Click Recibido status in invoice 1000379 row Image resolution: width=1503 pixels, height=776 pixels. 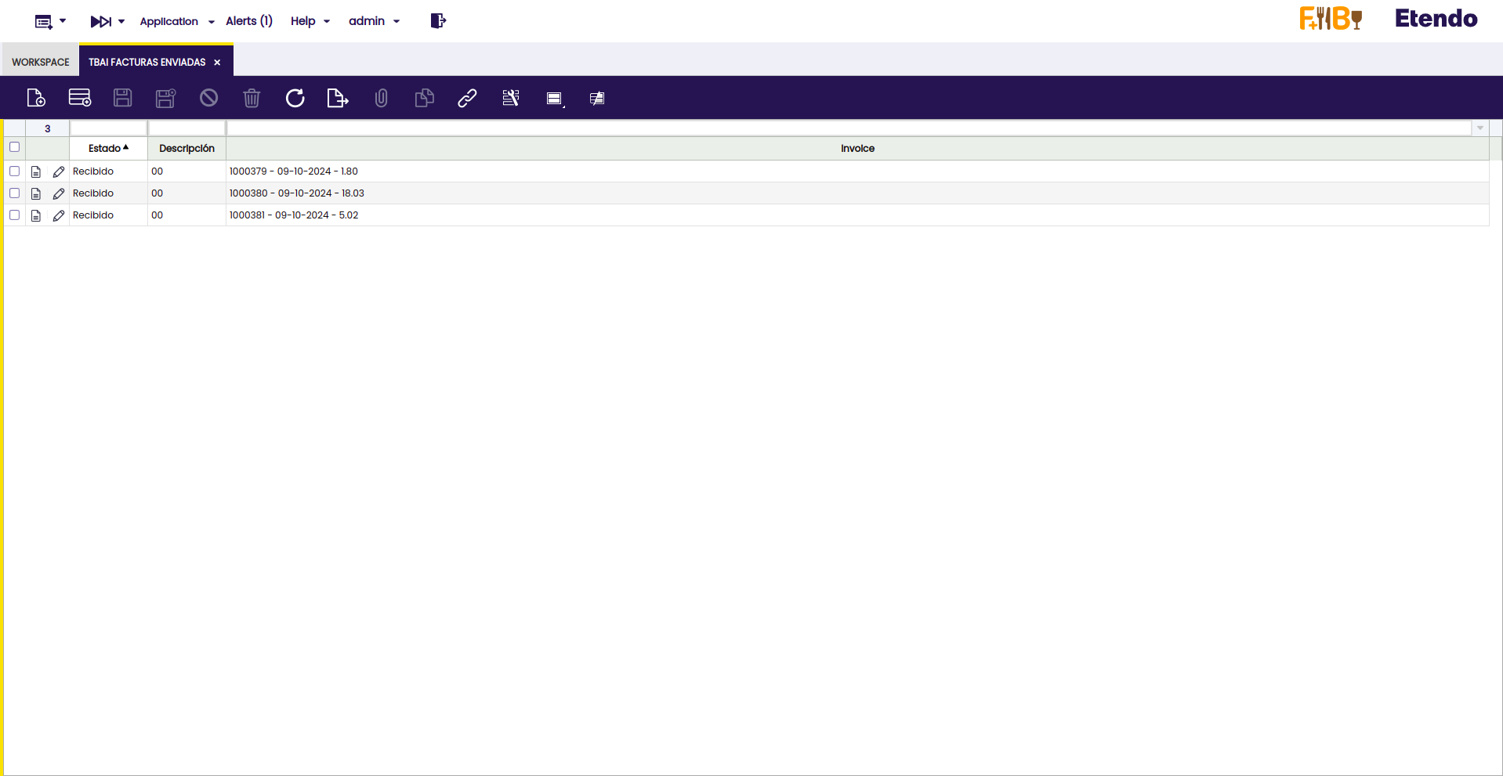(93, 171)
